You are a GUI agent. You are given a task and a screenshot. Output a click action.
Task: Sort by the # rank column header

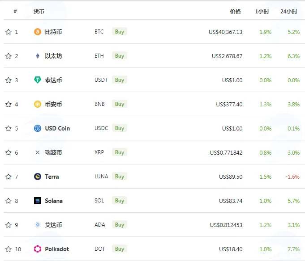15,12
